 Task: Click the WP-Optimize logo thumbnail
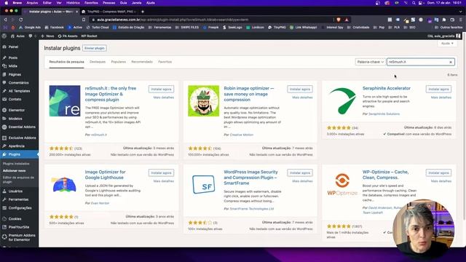pyautogui.click(x=342, y=185)
